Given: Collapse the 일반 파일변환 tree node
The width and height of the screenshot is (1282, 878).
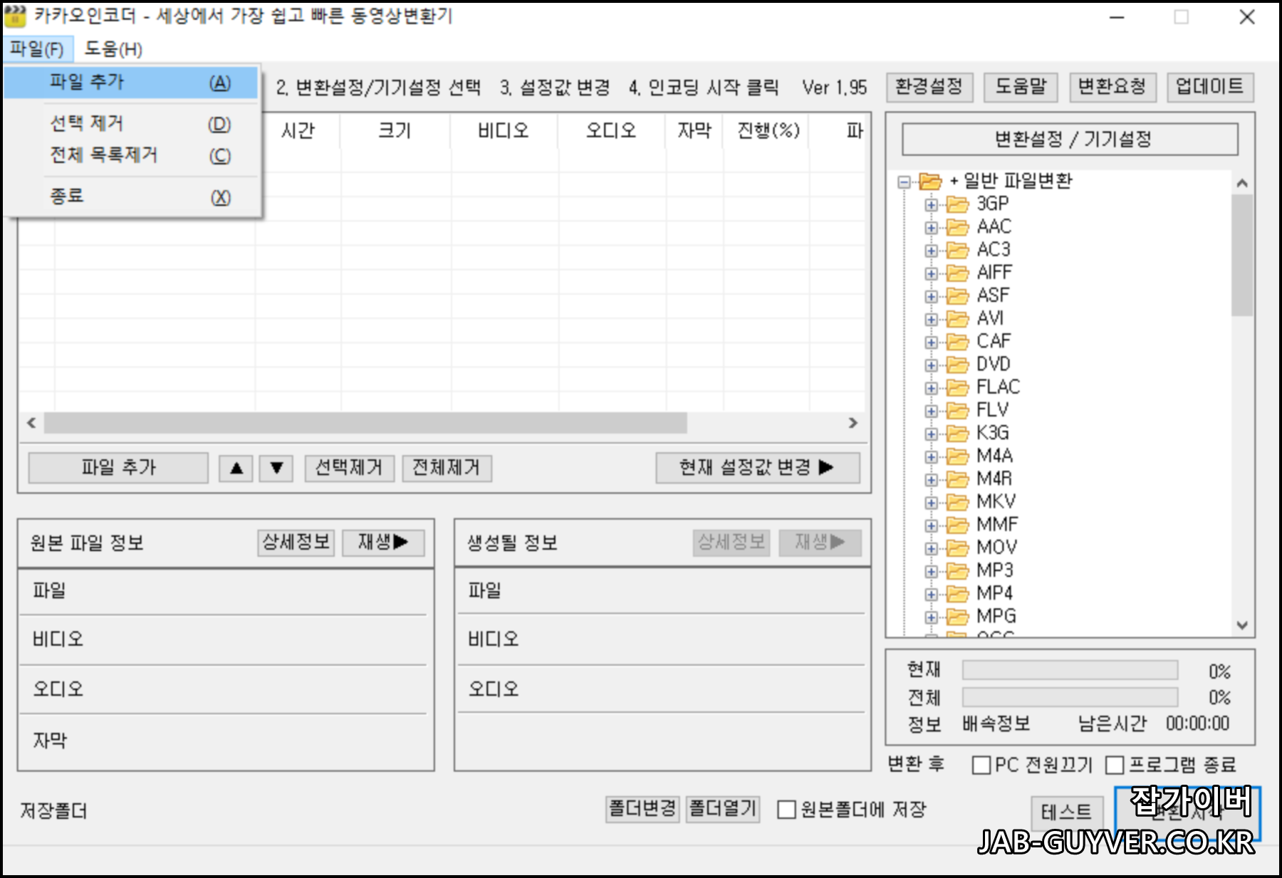Looking at the screenshot, I should [905, 182].
